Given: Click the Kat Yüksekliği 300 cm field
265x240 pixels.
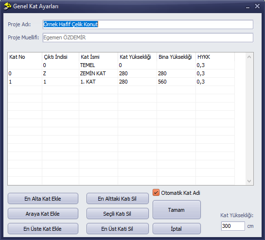Looking at the screenshot, I should coord(233,226).
